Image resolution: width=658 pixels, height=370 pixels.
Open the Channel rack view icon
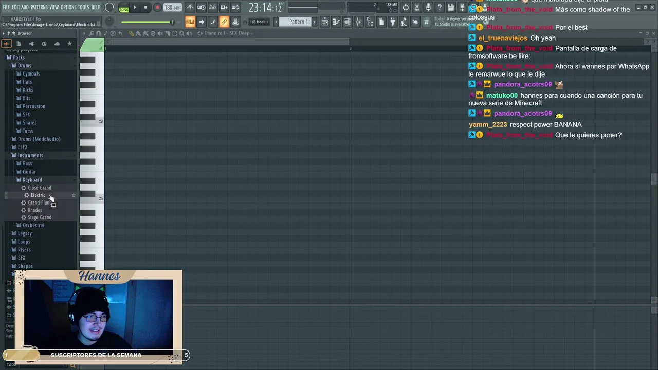[x=348, y=22]
